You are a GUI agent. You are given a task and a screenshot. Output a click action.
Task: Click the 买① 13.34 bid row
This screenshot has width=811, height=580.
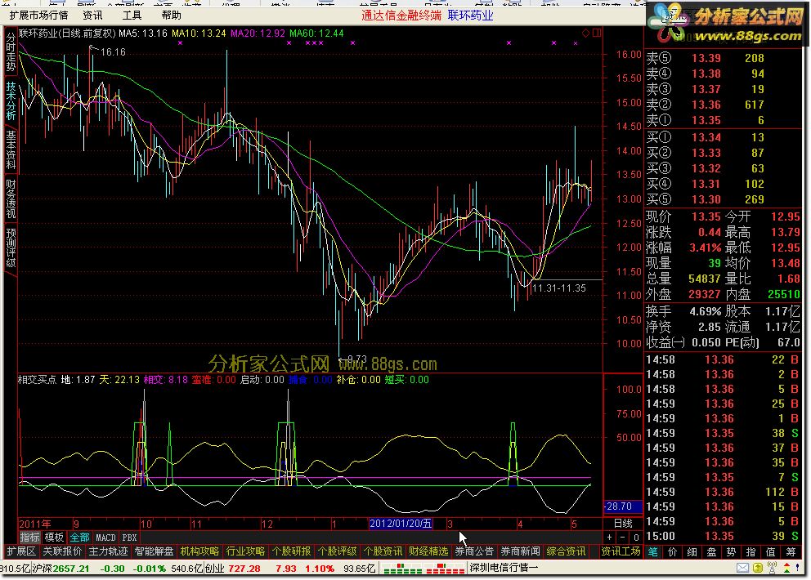click(x=723, y=137)
